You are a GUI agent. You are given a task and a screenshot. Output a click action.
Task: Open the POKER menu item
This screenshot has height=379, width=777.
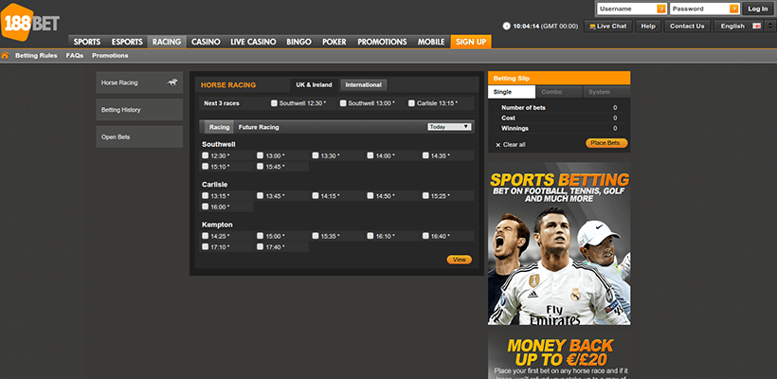tap(334, 42)
